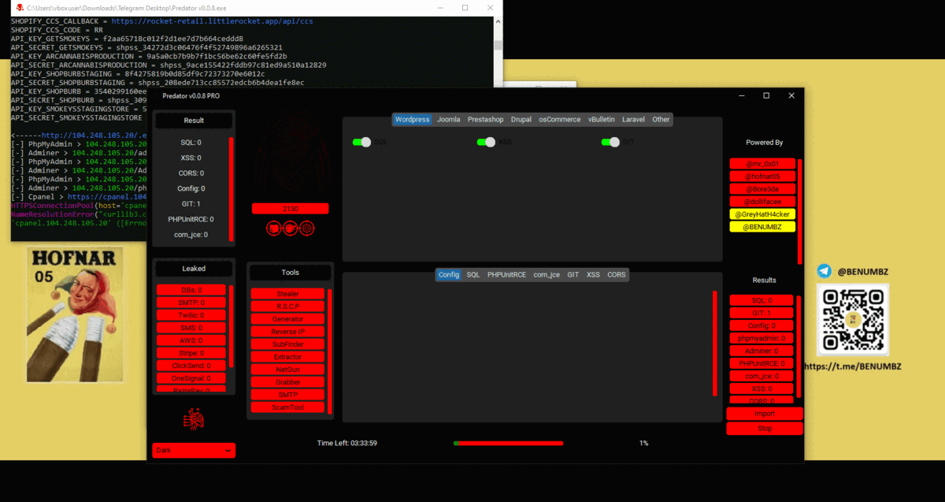
Task: Click the scan progress bar at 1%
Action: (x=508, y=443)
